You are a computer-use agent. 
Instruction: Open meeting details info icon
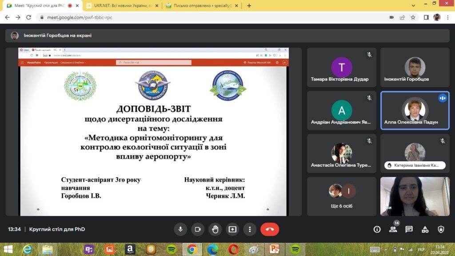tap(377, 229)
